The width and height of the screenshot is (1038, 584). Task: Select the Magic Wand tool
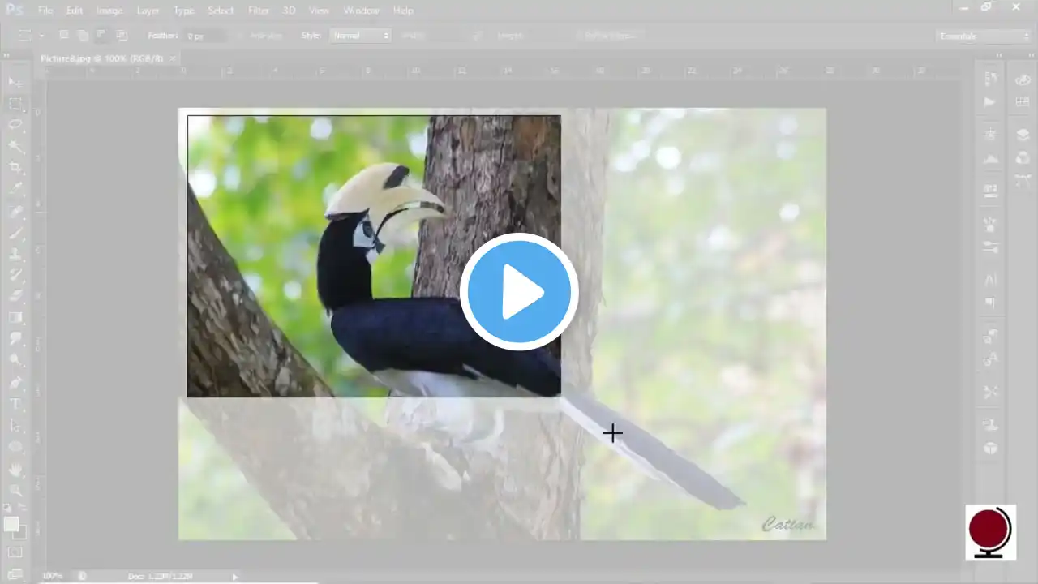point(15,147)
